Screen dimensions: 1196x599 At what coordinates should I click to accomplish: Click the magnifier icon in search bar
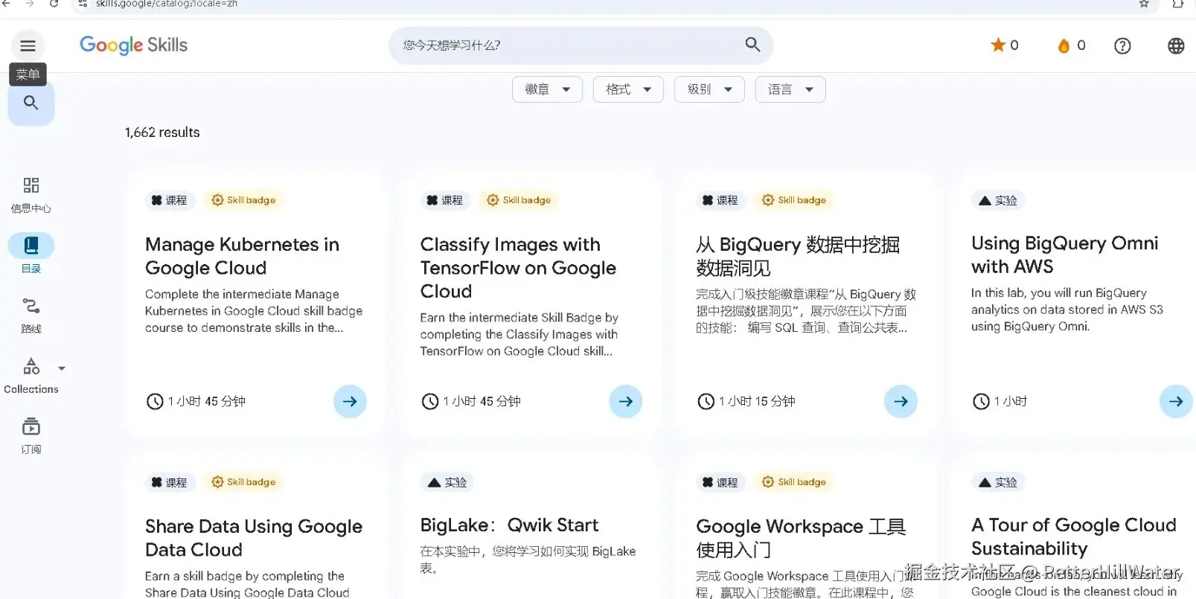click(752, 45)
